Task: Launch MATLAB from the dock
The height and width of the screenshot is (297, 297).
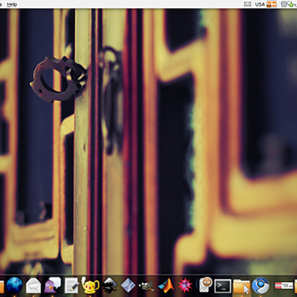Action: tap(166, 285)
